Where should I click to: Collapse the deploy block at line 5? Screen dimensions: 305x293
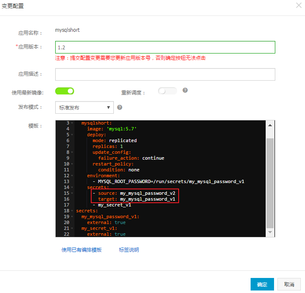tap(72, 135)
